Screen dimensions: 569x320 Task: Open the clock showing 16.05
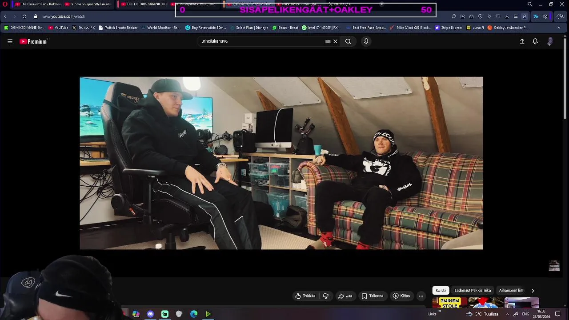point(541,314)
